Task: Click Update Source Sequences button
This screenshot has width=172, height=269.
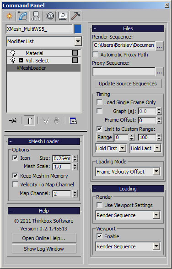Action: 128,84
